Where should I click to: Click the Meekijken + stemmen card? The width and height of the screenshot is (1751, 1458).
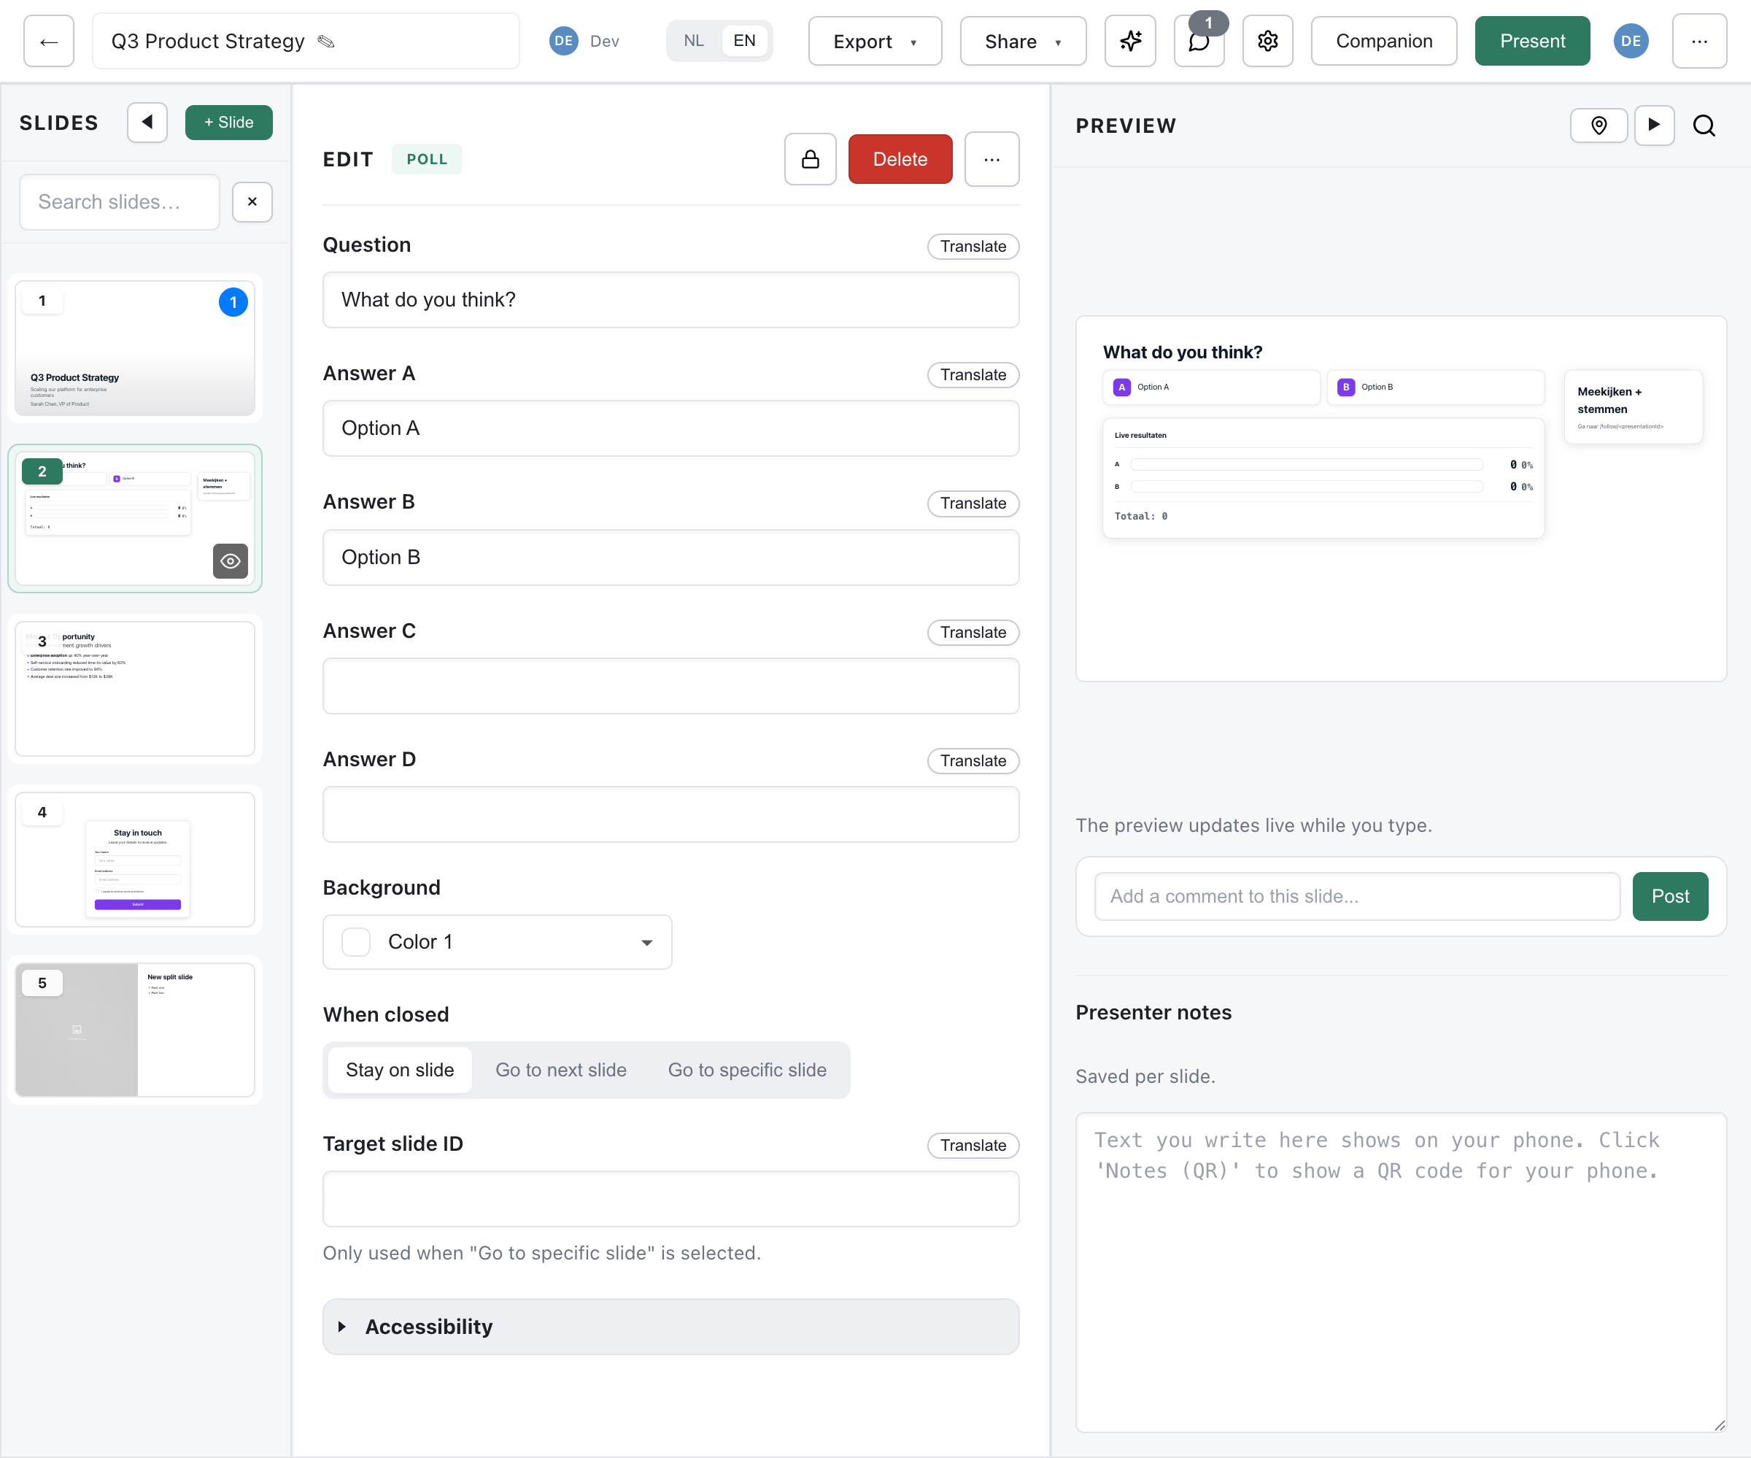[1634, 407]
